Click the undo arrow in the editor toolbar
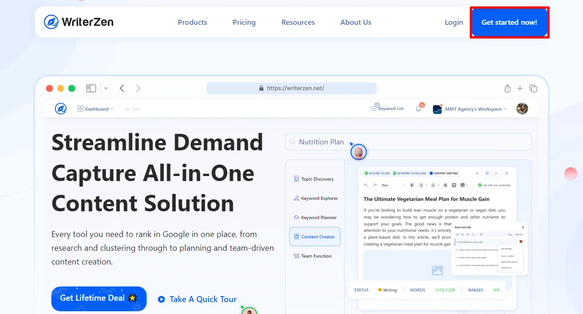Viewport: 583px width, 314px height. click(x=365, y=185)
